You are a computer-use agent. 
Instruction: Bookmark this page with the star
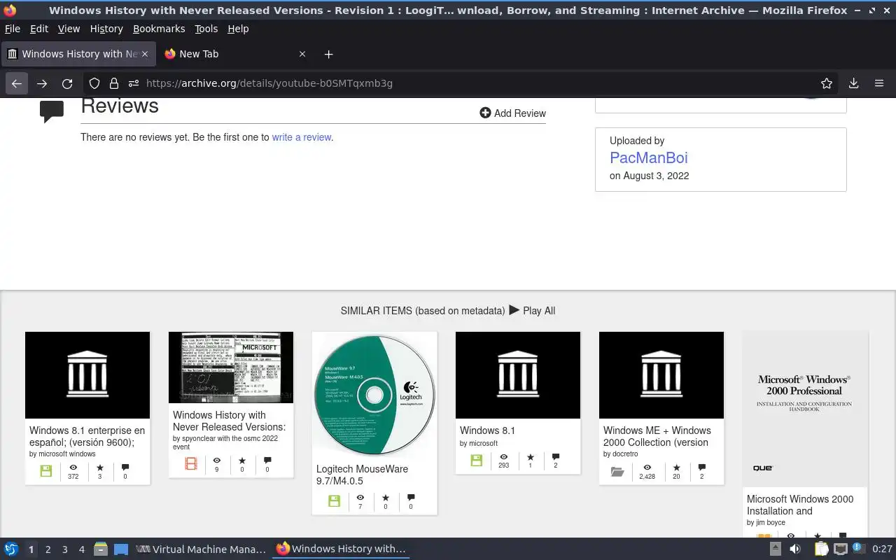coord(827,83)
